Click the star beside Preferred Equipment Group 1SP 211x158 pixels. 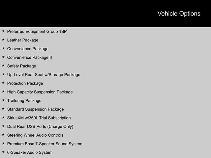pyautogui.click(x=3, y=31)
